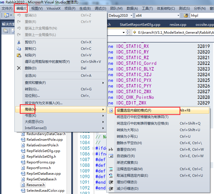Image resolution: width=214 pixels, height=194 pixels.
Task: Click the Undo arrow icon
Action: pos(19,15)
